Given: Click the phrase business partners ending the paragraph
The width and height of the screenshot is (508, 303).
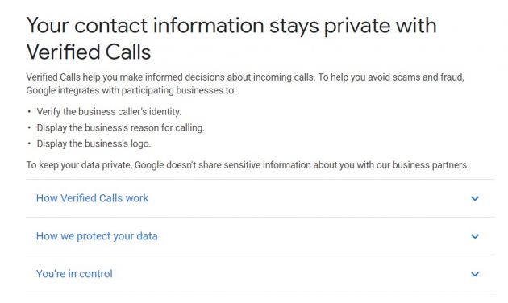Looking at the screenshot, I should pyautogui.click(x=431, y=165).
